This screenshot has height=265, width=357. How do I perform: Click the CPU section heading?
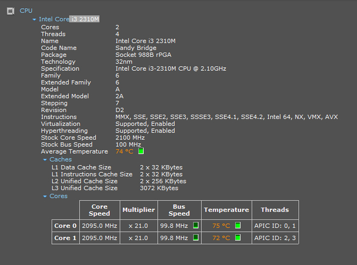pyautogui.click(x=26, y=10)
